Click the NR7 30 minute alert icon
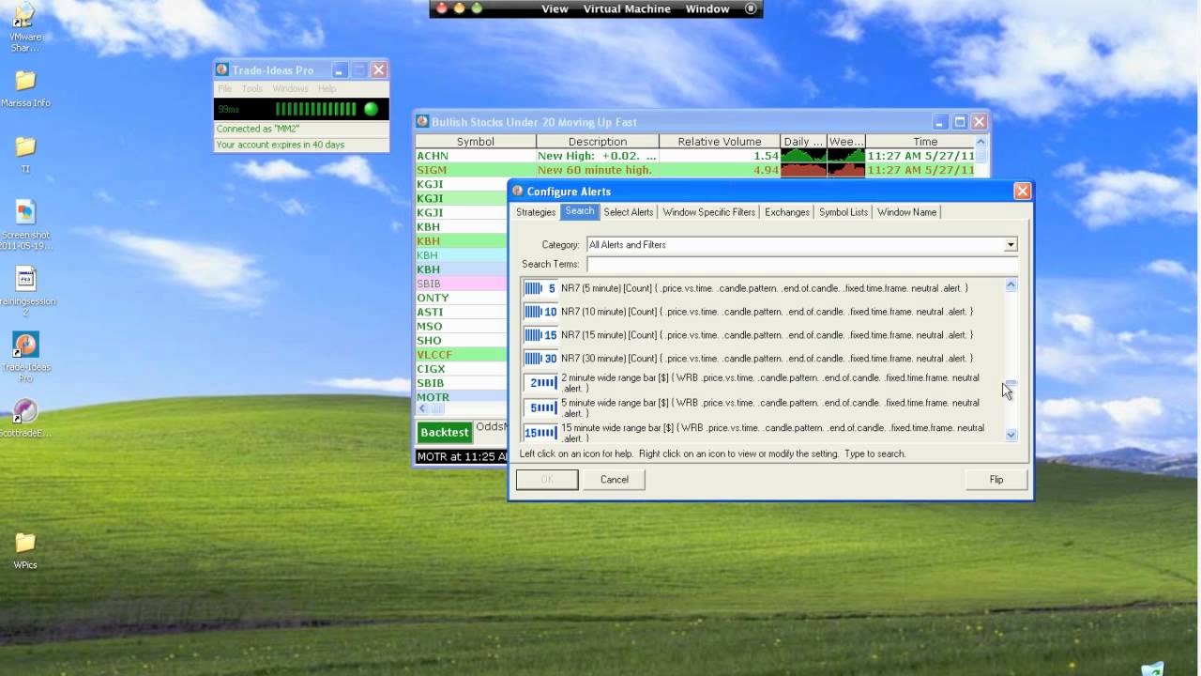This screenshot has height=676, width=1201. pyautogui.click(x=540, y=359)
